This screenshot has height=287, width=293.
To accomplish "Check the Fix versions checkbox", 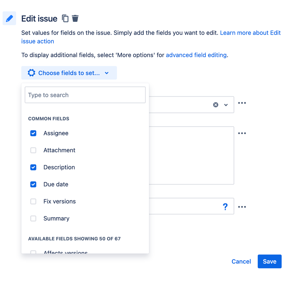I will [33, 201].
